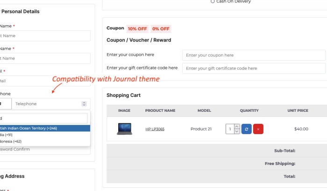Click the telephone field spinner arrows
Image resolution: width=327 pixels, height=191 pixels.
click(x=84, y=103)
